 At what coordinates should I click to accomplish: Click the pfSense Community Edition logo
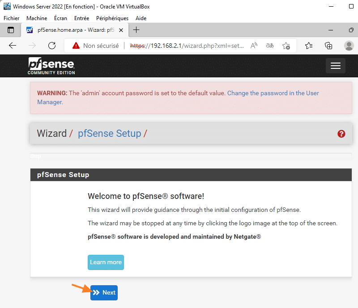pyautogui.click(x=51, y=66)
